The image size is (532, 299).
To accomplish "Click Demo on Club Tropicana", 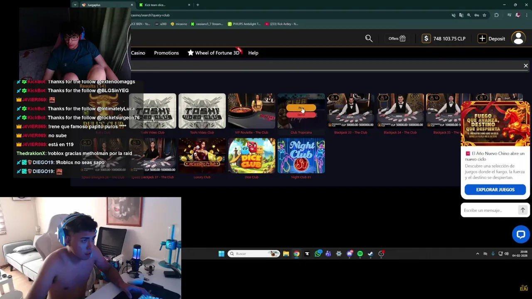I will (x=301, y=115).
